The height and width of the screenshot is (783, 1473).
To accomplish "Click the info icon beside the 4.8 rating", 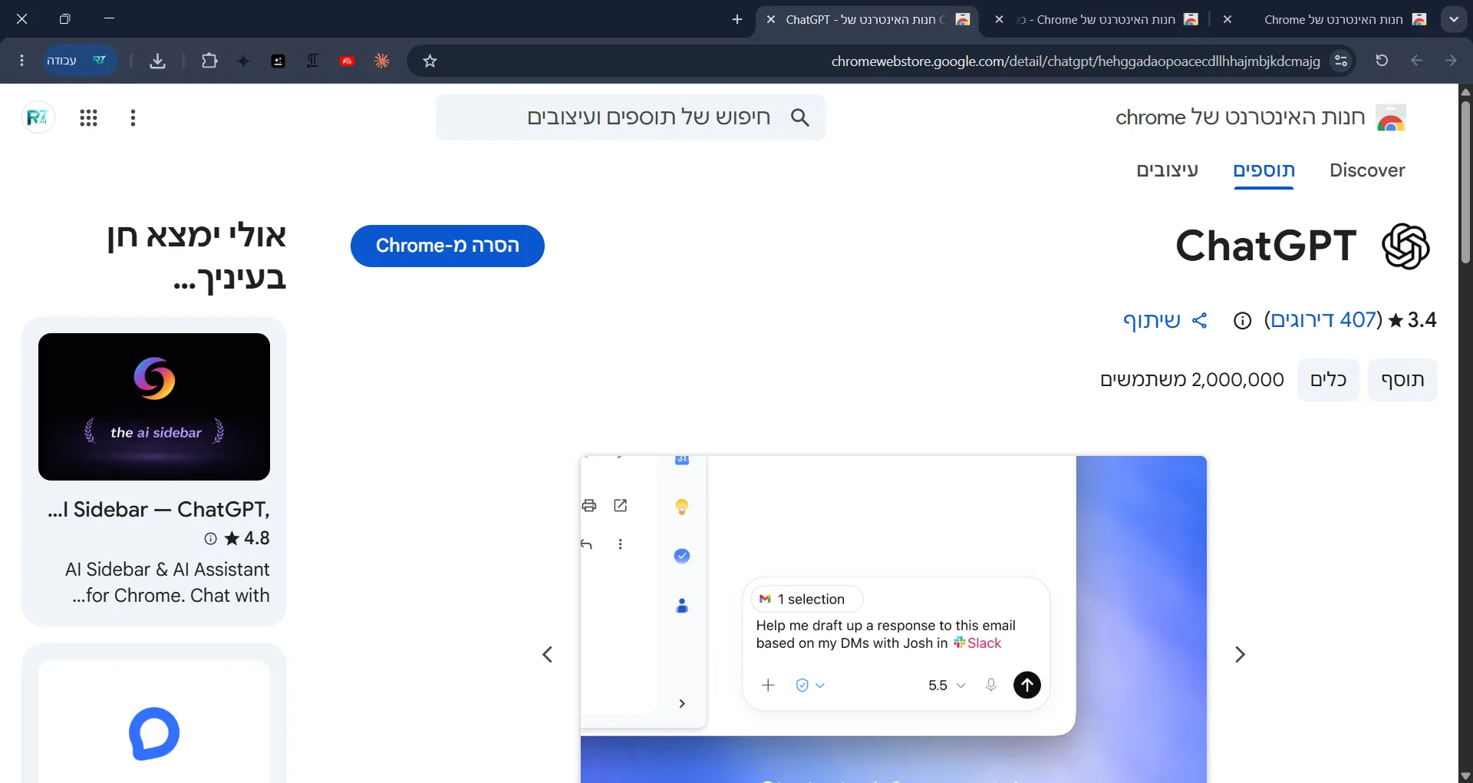I will [x=210, y=539].
